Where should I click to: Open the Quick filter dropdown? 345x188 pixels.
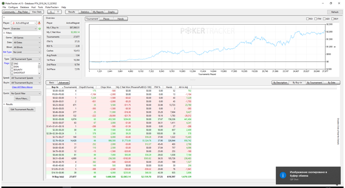click(26, 94)
